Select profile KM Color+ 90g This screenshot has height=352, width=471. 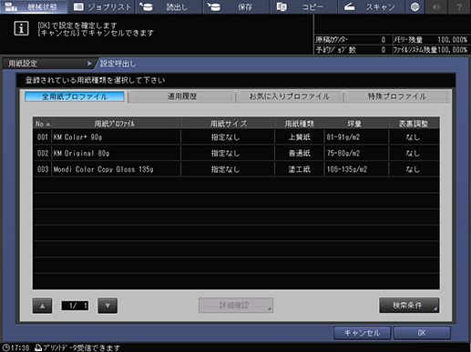pos(236,137)
